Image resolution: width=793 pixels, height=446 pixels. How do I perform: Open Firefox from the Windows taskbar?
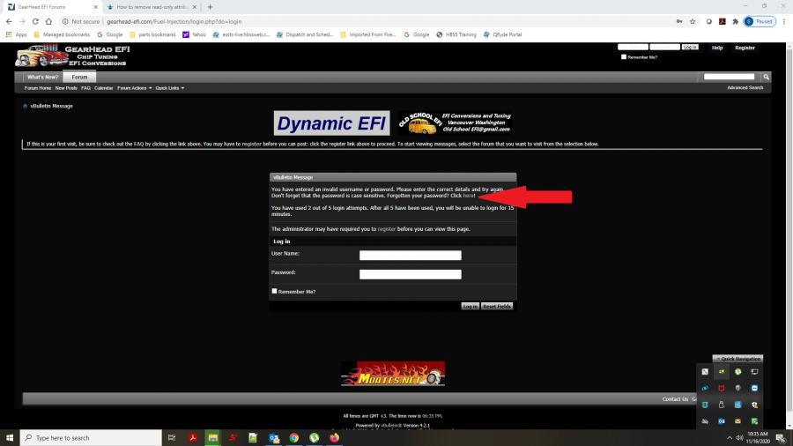point(335,437)
